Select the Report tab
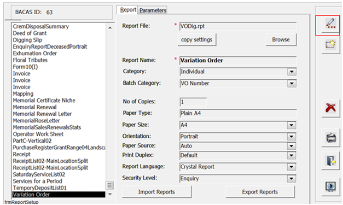Image resolution: width=343 pixels, height=205 pixels. (128, 10)
